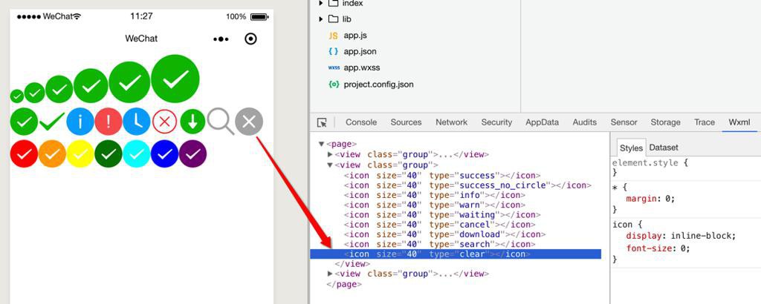Switch to the Network tab

(451, 122)
